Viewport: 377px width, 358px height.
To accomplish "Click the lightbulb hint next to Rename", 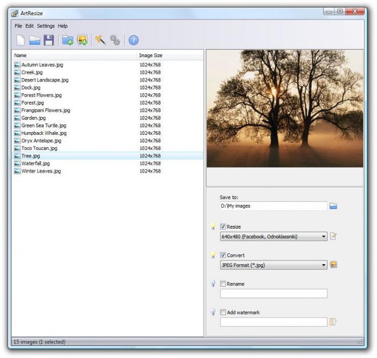I will coord(213,284).
